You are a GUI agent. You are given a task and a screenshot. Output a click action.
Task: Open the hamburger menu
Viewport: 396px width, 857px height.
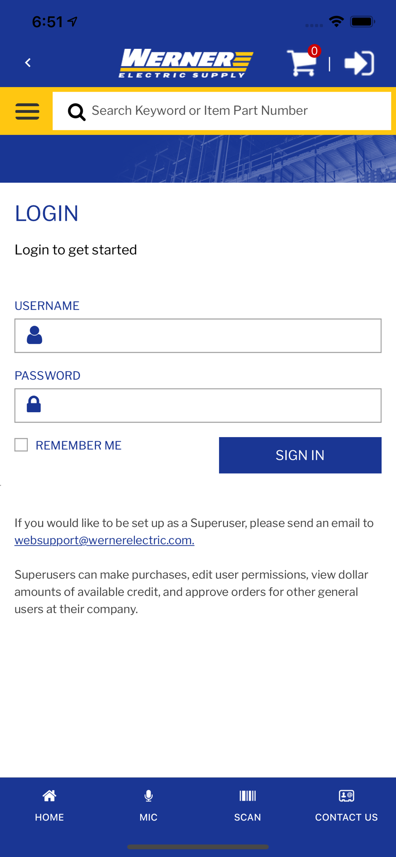click(x=27, y=111)
